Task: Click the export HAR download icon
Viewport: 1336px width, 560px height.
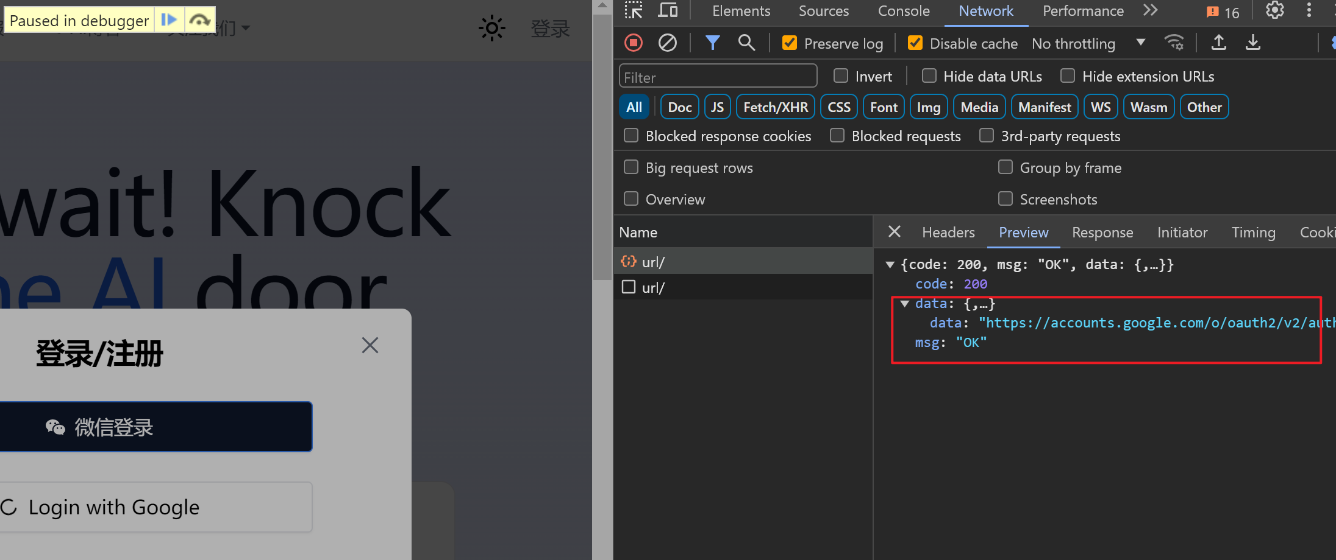Action: pos(1253,43)
